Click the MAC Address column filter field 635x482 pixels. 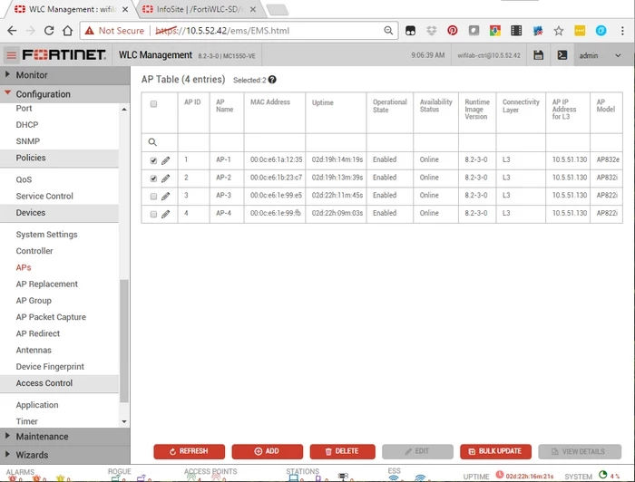(x=275, y=142)
